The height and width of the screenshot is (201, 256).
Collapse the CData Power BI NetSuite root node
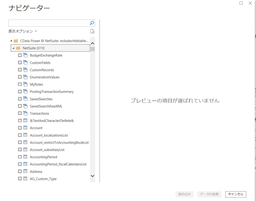pyautogui.click(x=11, y=41)
